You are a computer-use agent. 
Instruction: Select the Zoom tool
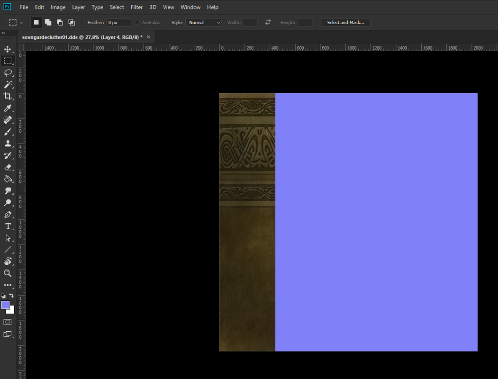[x=8, y=273]
